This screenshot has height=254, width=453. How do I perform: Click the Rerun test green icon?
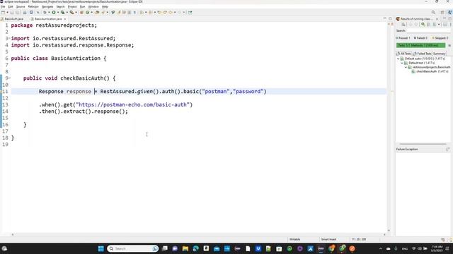coord(423,25)
